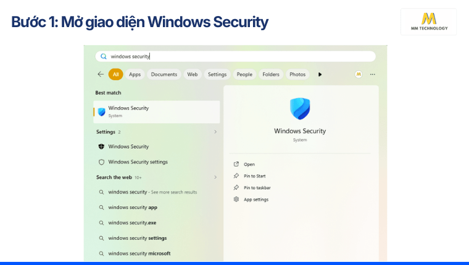This screenshot has width=469, height=265.
Task: Switch to the Photos filter tab
Action: (297, 75)
